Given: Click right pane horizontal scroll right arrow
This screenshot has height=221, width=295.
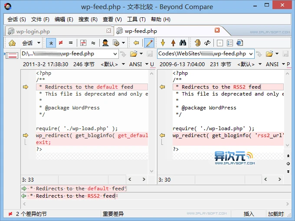Looking at the screenshot, I should click(280, 179).
